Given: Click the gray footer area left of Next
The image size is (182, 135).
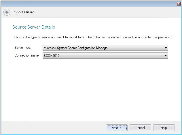Looking at the screenshot, I should pos(53,128).
